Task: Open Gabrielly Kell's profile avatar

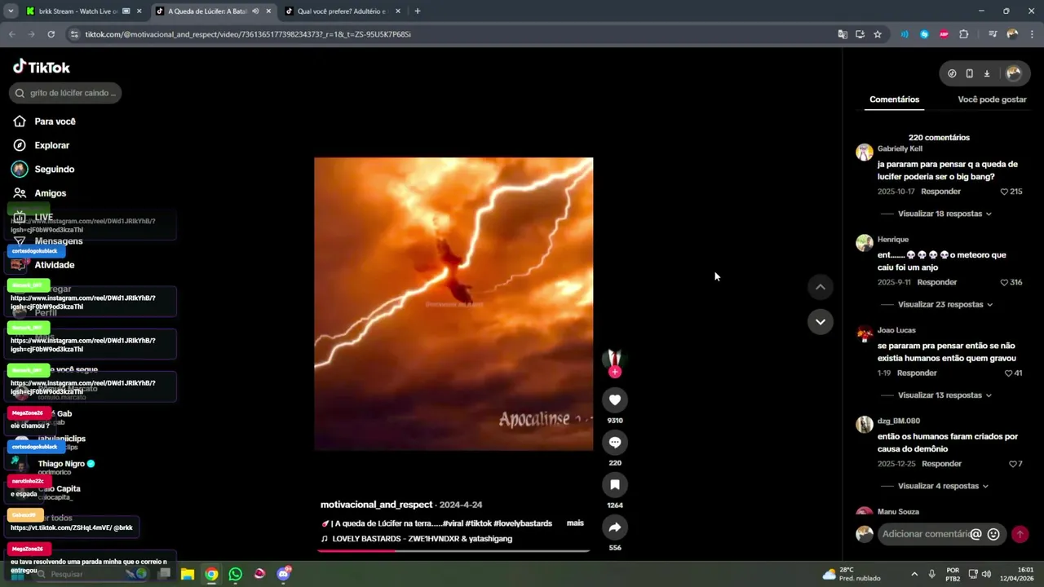Action: click(865, 152)
